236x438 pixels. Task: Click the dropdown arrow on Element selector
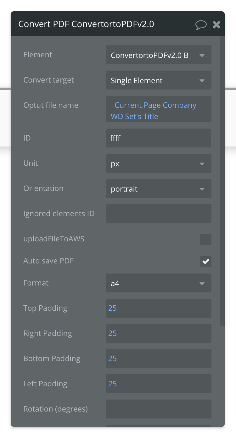pyautogui.click(x=202, y=56)
